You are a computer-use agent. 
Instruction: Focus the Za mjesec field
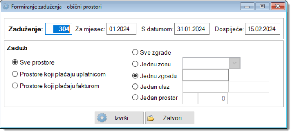click(122, 29)
